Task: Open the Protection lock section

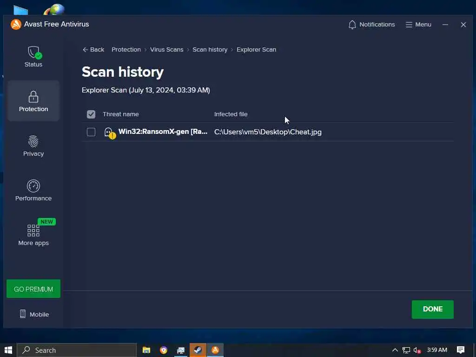Action: point(33,101)
